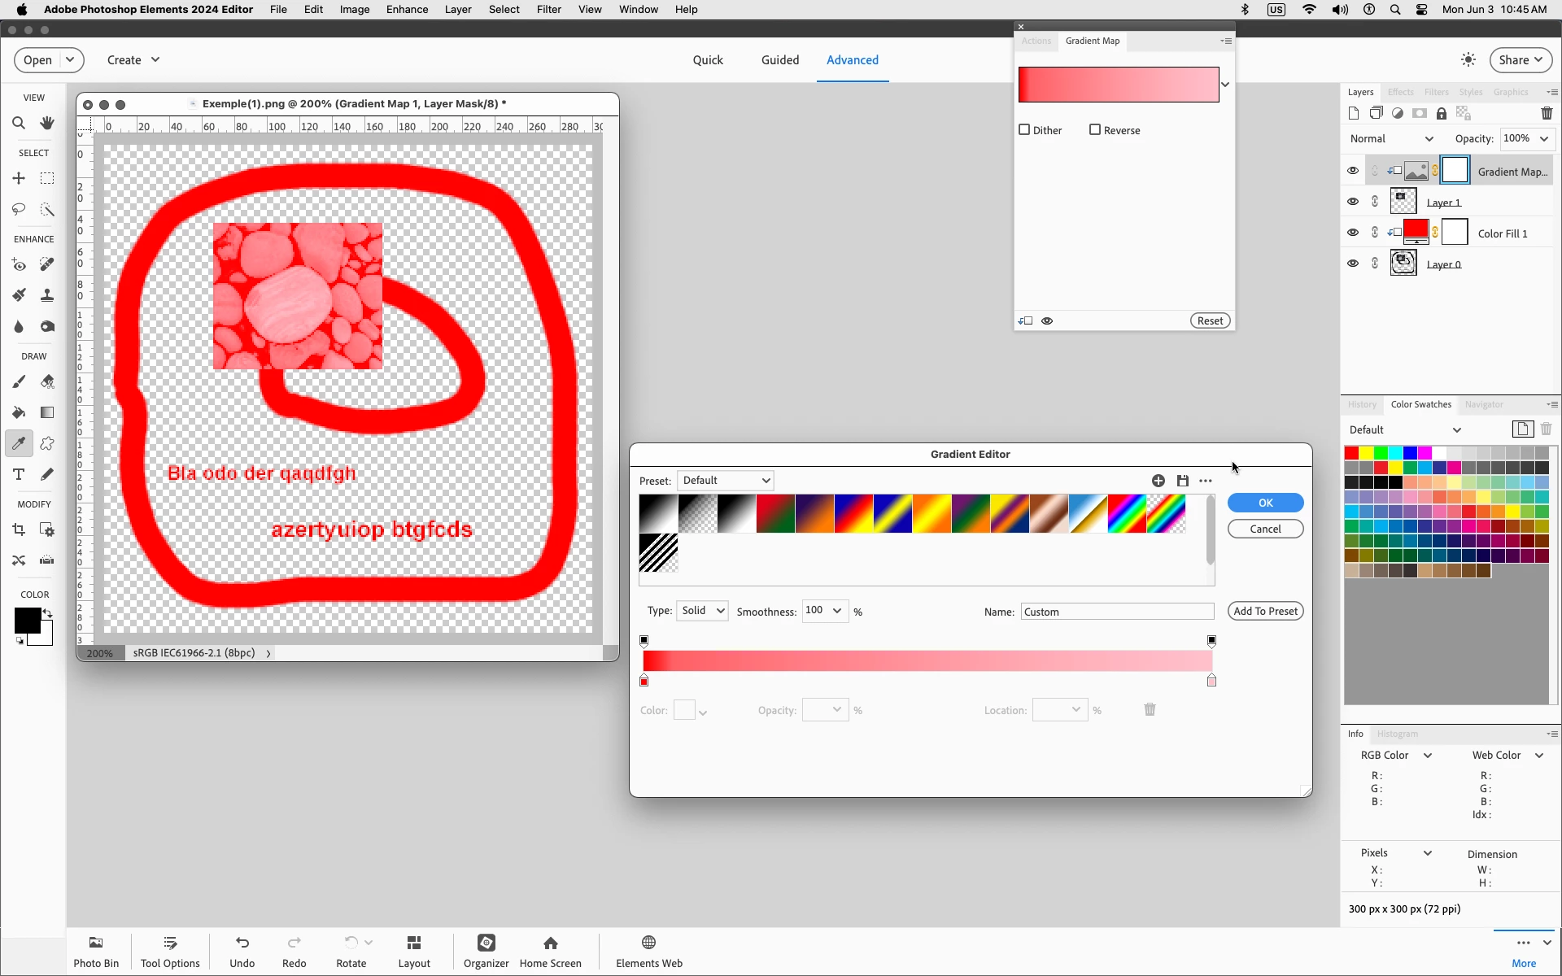The height and width of the screenshot is (976, 1562).
Task: Save gradient presets with disk icon
Action: point(1182,481)
